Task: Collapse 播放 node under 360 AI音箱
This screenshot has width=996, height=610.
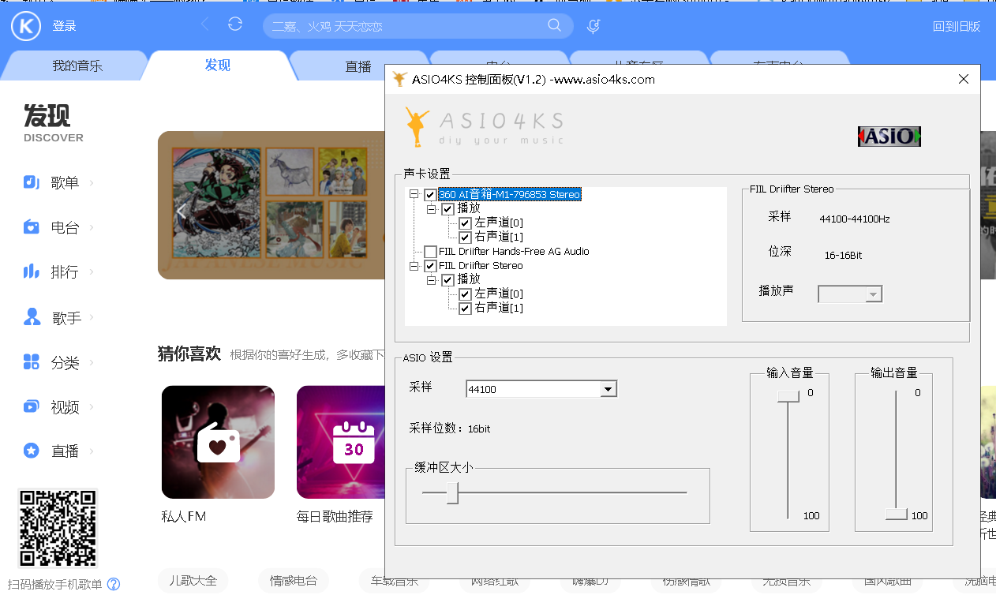Action: 432,209
